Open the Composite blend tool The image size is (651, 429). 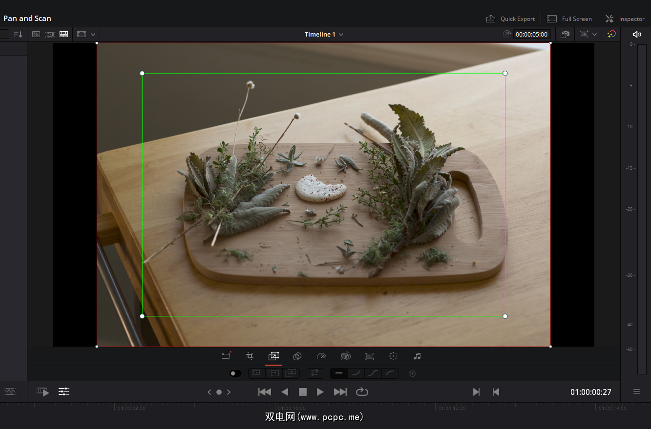point(297,356)
